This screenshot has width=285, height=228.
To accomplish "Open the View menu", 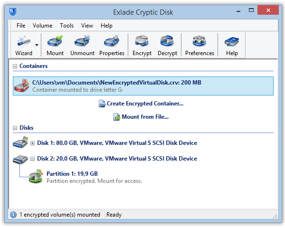I will (87, 26).
